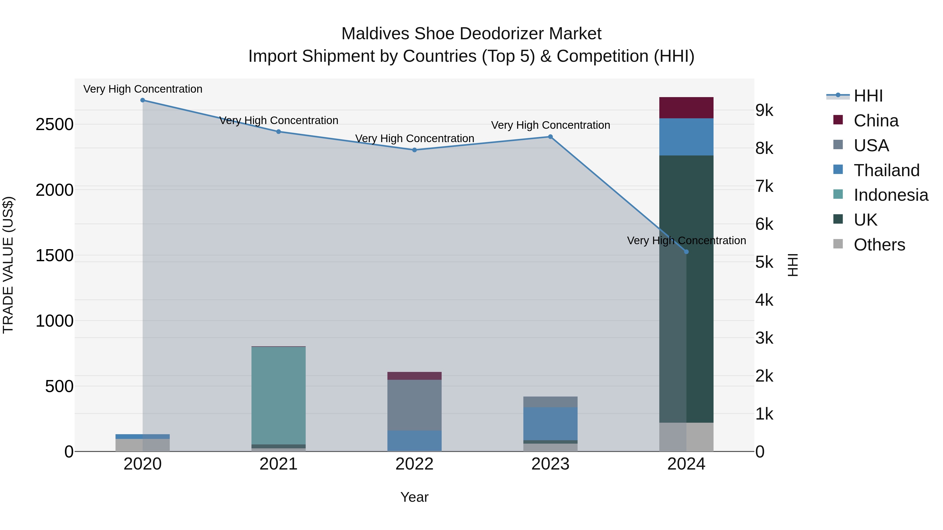Click the 2021 HHI data point
Screen dimensions: 943x530
pyautogui.click(x=279, y=132)
